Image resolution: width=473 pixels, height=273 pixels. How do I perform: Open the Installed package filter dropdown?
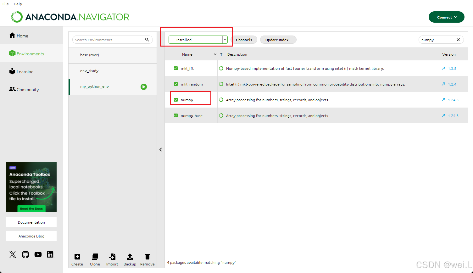click(x=198, y=40)
